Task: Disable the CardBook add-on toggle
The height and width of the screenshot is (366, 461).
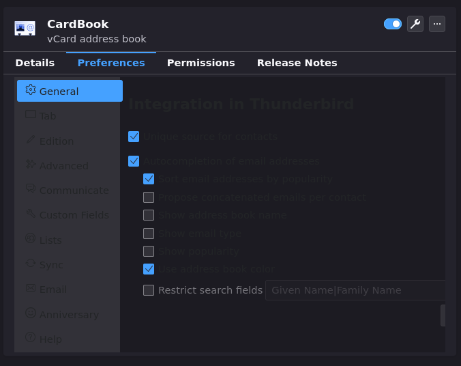Action: pyautogui.click(x=393, y=24)
